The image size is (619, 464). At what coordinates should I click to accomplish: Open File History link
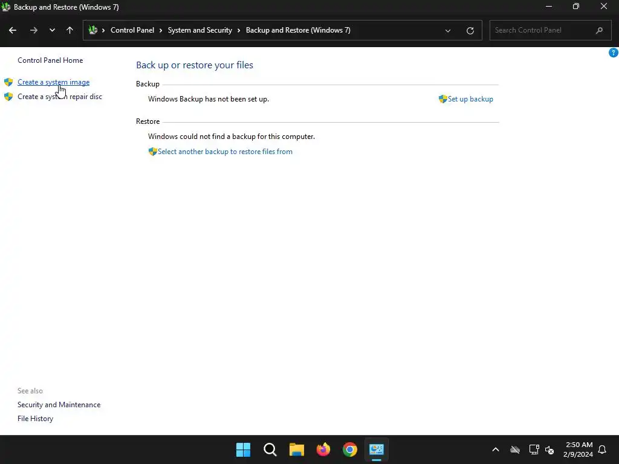35,419
